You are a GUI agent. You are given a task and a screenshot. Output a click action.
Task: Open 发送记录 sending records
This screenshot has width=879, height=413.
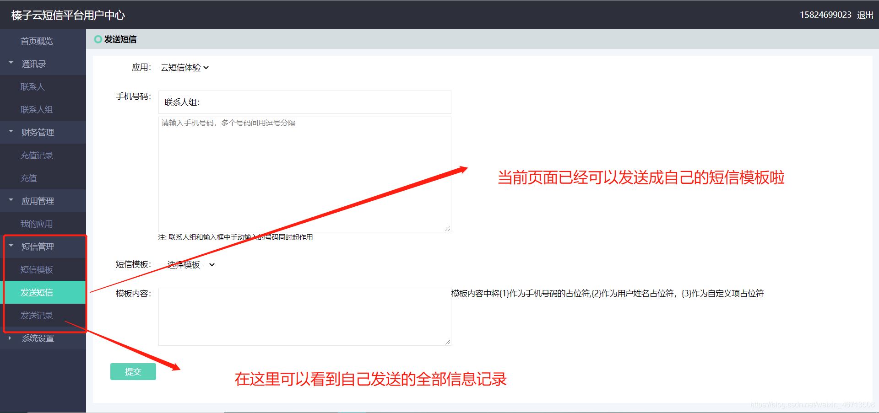pos(36,315)
